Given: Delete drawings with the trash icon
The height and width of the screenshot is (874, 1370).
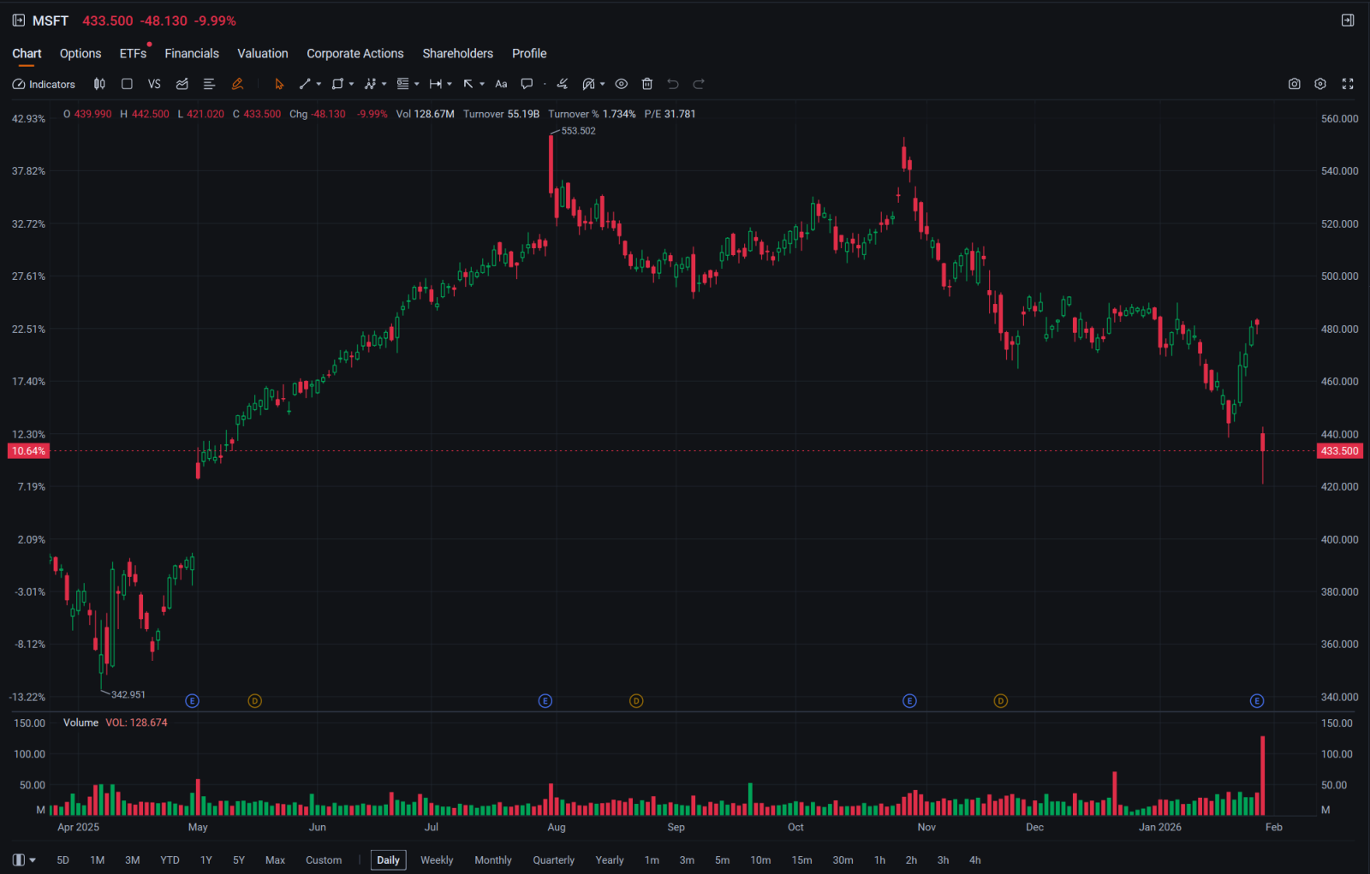Looking at the screenshot, I should [647, 84].
